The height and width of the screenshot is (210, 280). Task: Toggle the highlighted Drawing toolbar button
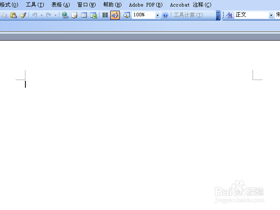pos(115,15)
